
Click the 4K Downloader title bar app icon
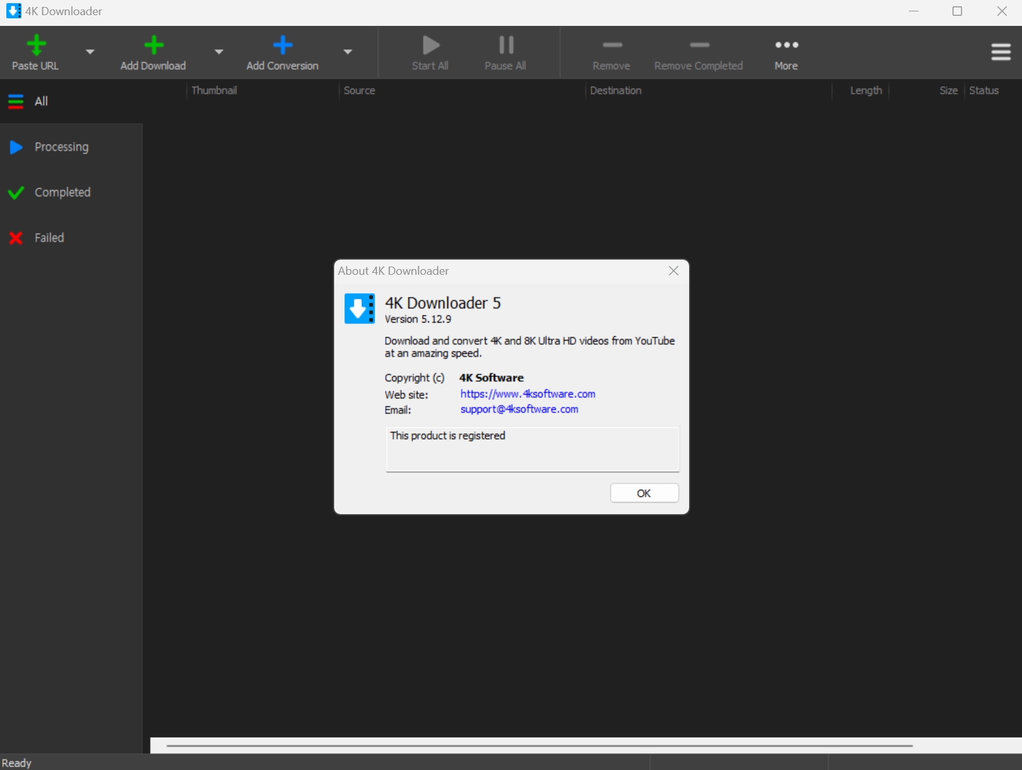click(x=13, y=11)
